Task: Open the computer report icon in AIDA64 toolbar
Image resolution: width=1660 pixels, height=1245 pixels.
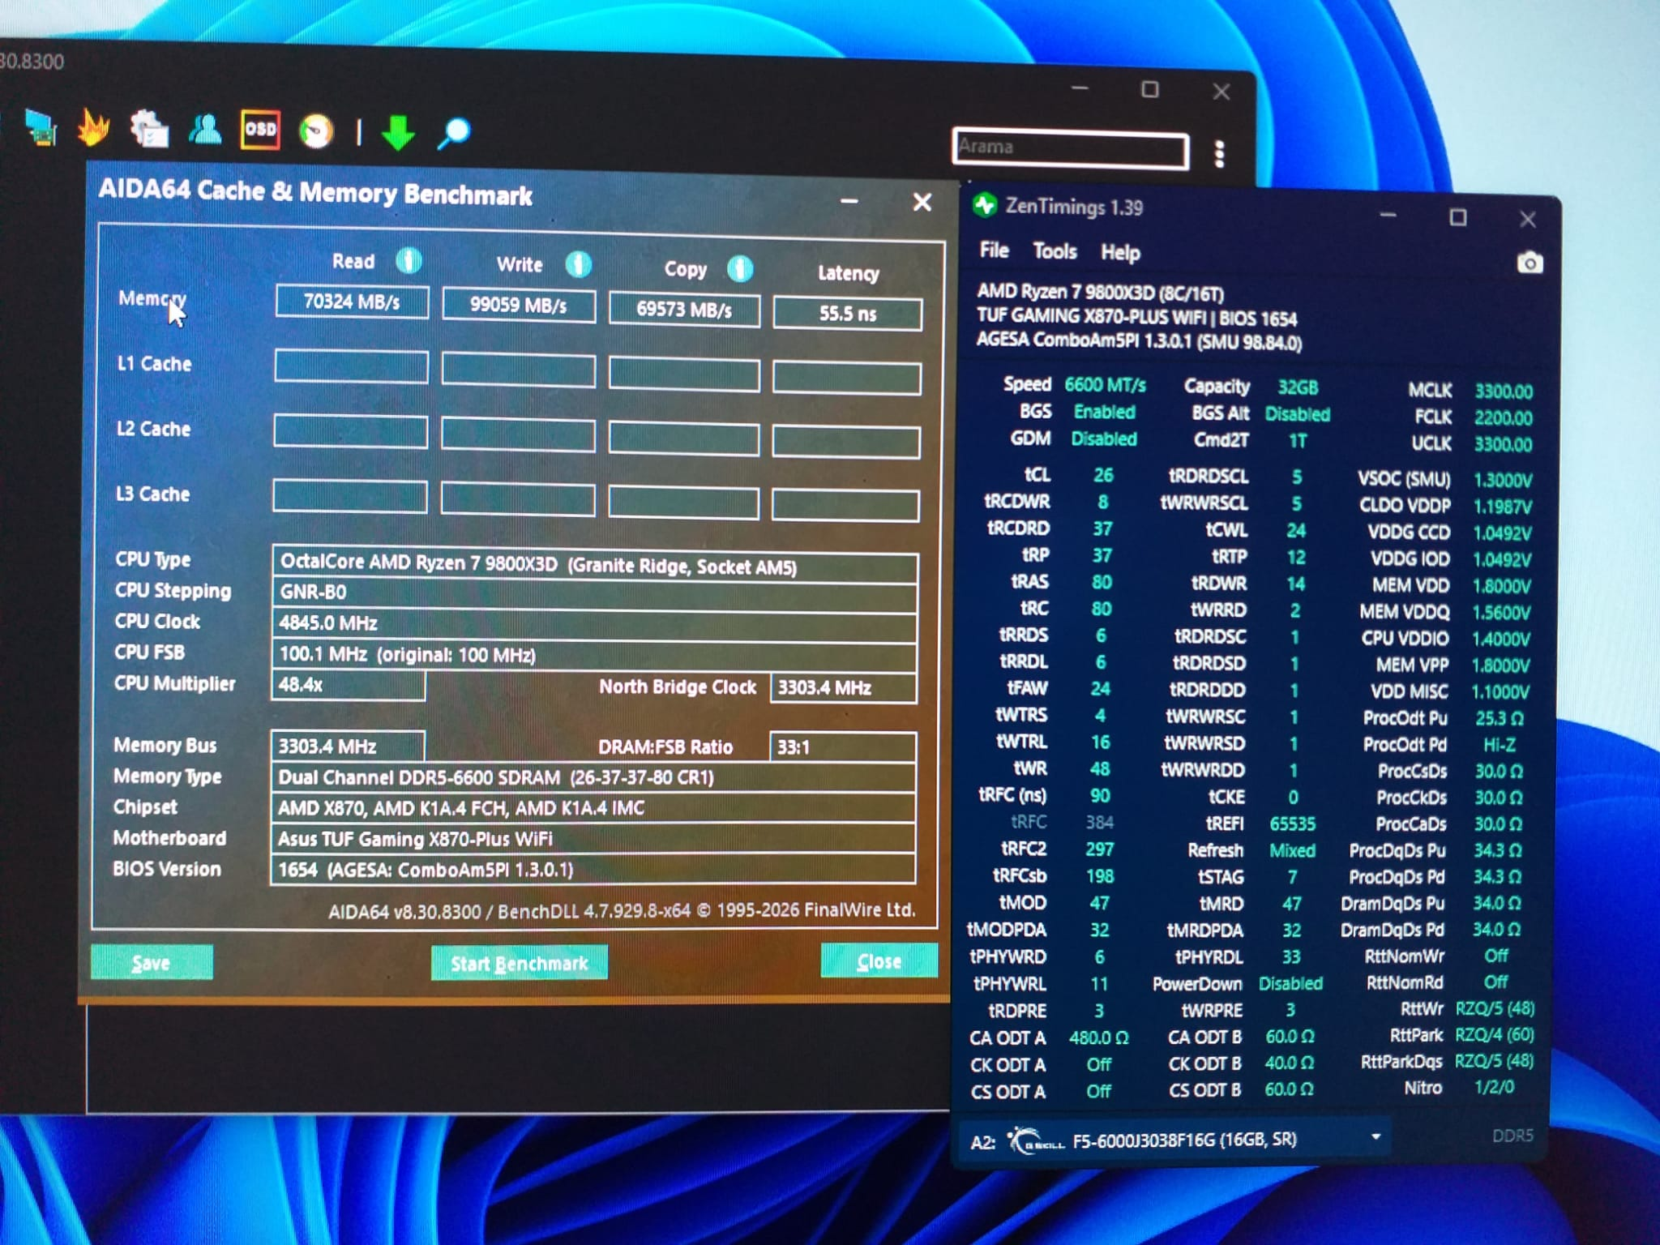Action: click(41, 127)
